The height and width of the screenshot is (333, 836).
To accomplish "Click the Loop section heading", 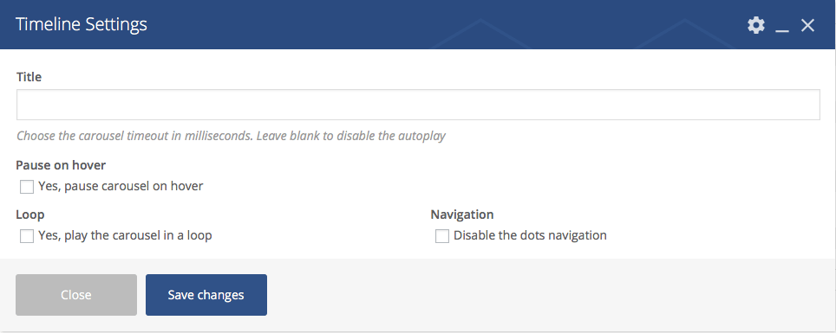I will click(x=29, y=215).
